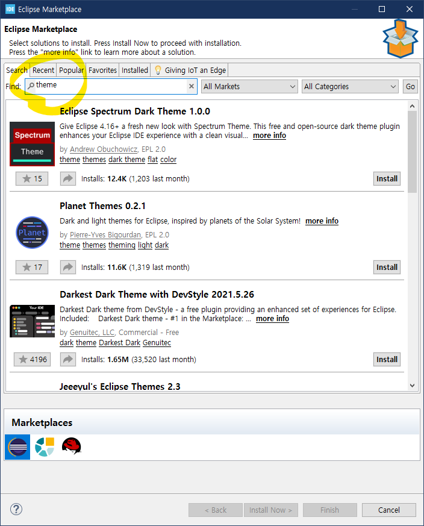Switch to the Recent tab
Screen dimensions: 424x526
click(43, 70)
